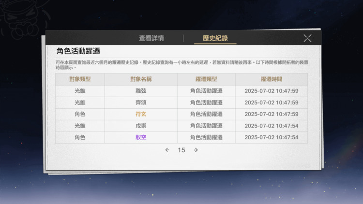Select the 離弦 light cone name
Image resolution: width=363 pixels, height=204 pixels.
[141, 91]
